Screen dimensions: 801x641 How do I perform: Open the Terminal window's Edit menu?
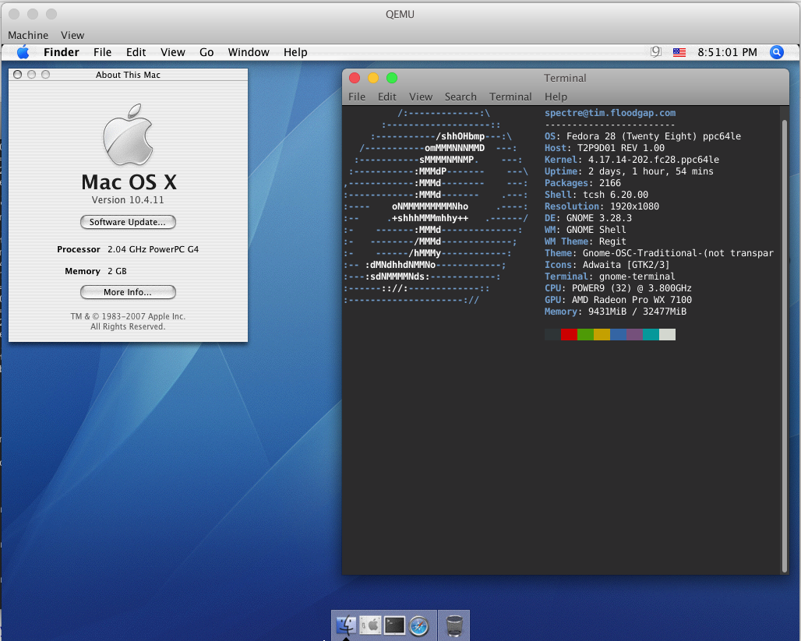pos(386,97)
